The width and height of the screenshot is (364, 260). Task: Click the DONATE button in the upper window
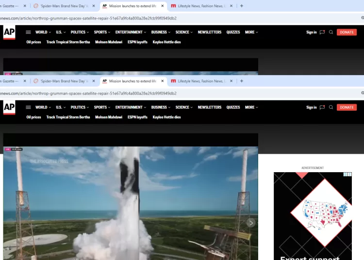pos(347,32)
